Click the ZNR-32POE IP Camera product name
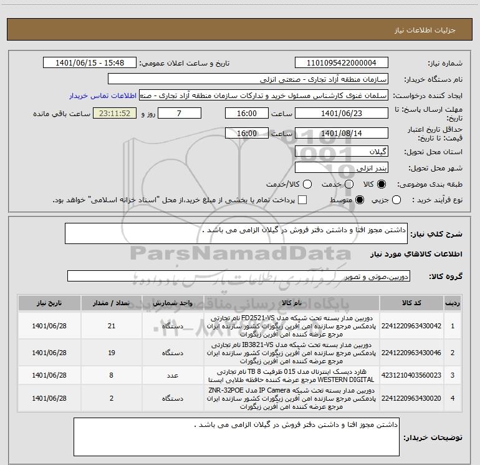Image resolution: width=480 pixels, height=465 pixels. click(x=292, y=398)
